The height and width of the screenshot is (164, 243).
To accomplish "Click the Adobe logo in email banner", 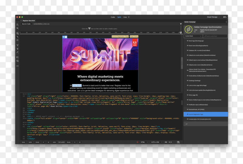I will pyautogui.click(x=135, y=43).
